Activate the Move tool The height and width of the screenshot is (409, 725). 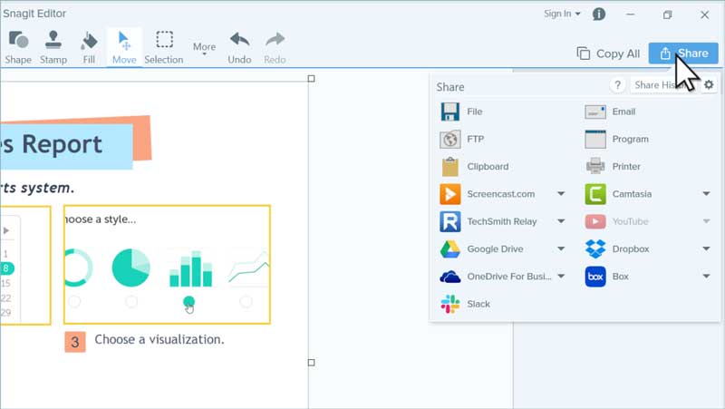point(124,48)
